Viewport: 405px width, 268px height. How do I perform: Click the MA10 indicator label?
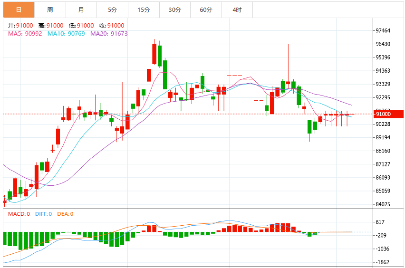pos(66,34)
